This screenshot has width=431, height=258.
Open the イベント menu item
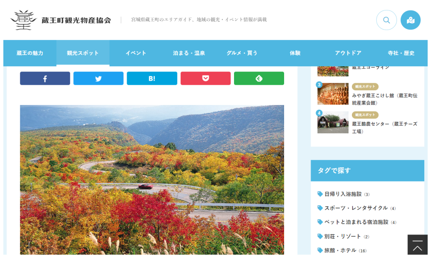[x=136, y=53]
